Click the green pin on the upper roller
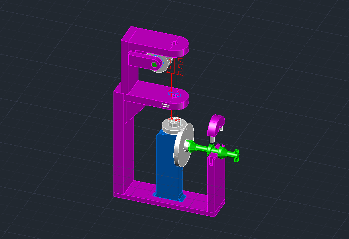The image size is (349, 239). tap(154, 65)
